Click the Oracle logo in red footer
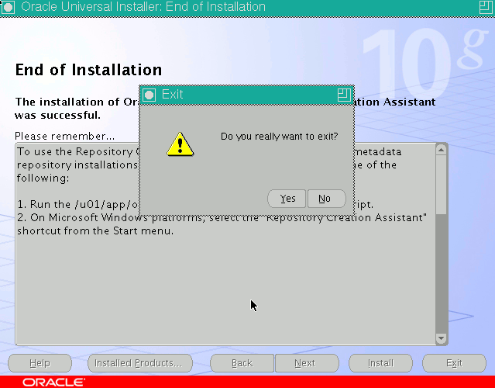The height and width of the screenshot is (388, 495). [53, 383]
